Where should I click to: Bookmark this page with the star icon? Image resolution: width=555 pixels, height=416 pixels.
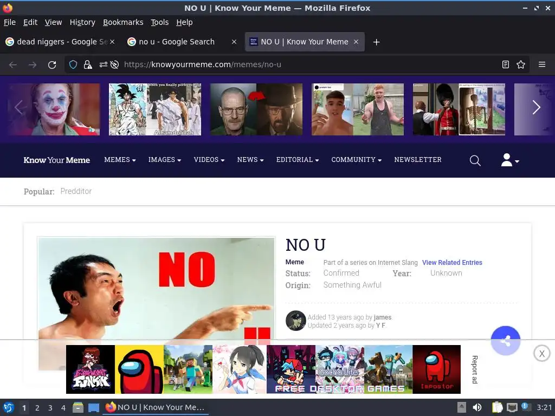(x=521, y=64)
